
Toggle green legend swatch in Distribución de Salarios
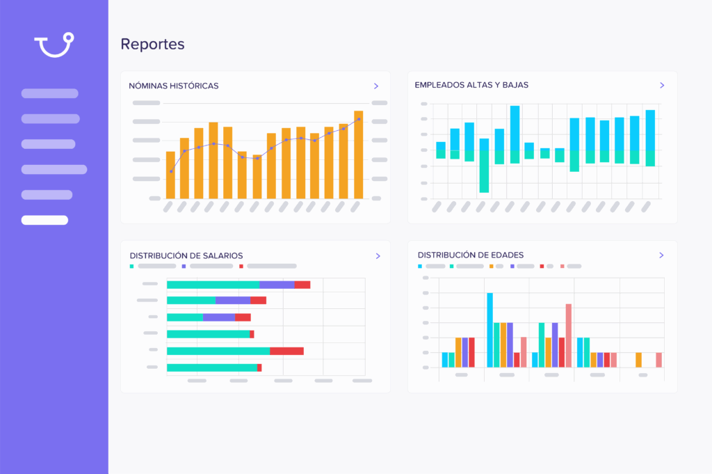pyautogui.click(x=131, y=267)
